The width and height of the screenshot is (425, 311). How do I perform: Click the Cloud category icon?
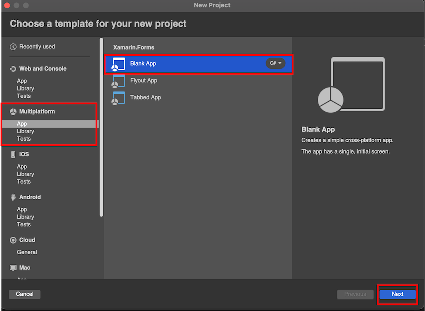[x=13, y=240]
